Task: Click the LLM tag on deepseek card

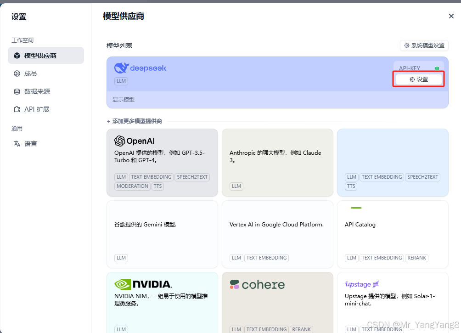Action: pyautogui.click(x=121, y=81)
